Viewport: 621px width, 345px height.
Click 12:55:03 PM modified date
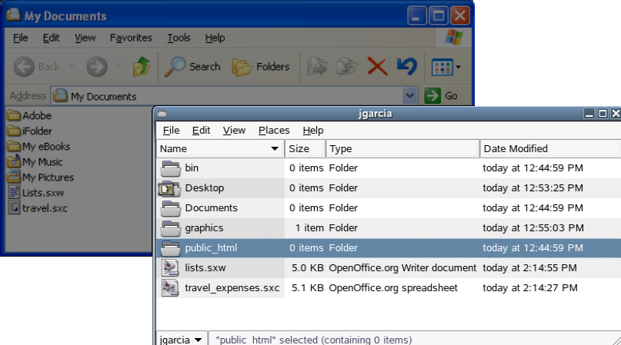[533, 228]
